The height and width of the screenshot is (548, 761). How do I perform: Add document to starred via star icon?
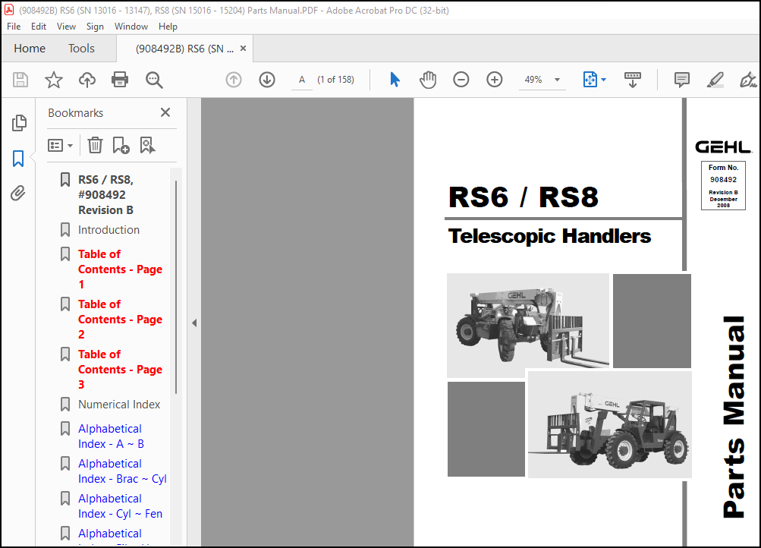tap(53, 80)
